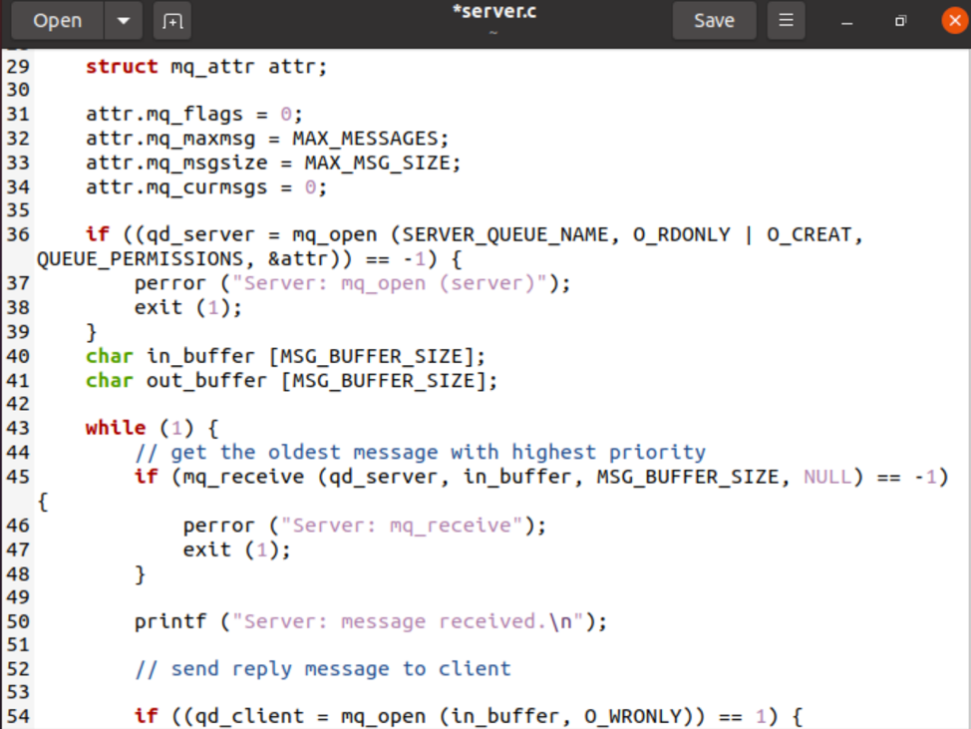Screen dimensions: 971x729
Task: Click string "Server: mq_receive" line 46
Action: [402, 526]
